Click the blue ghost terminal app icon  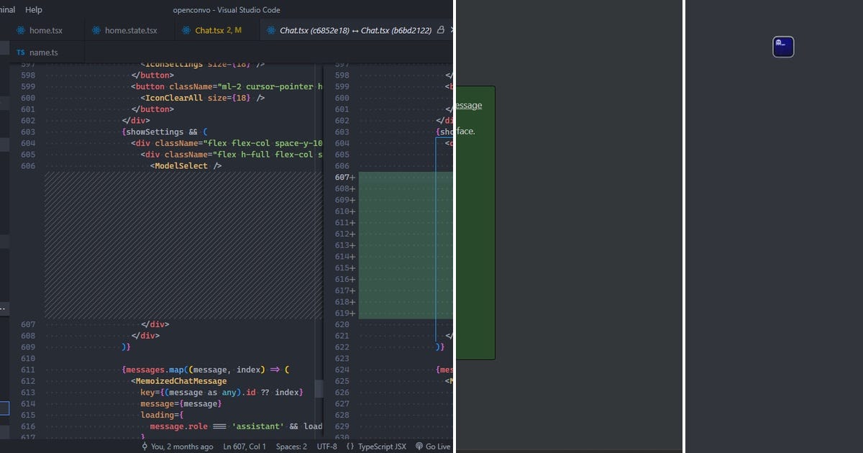click(782, 46)
